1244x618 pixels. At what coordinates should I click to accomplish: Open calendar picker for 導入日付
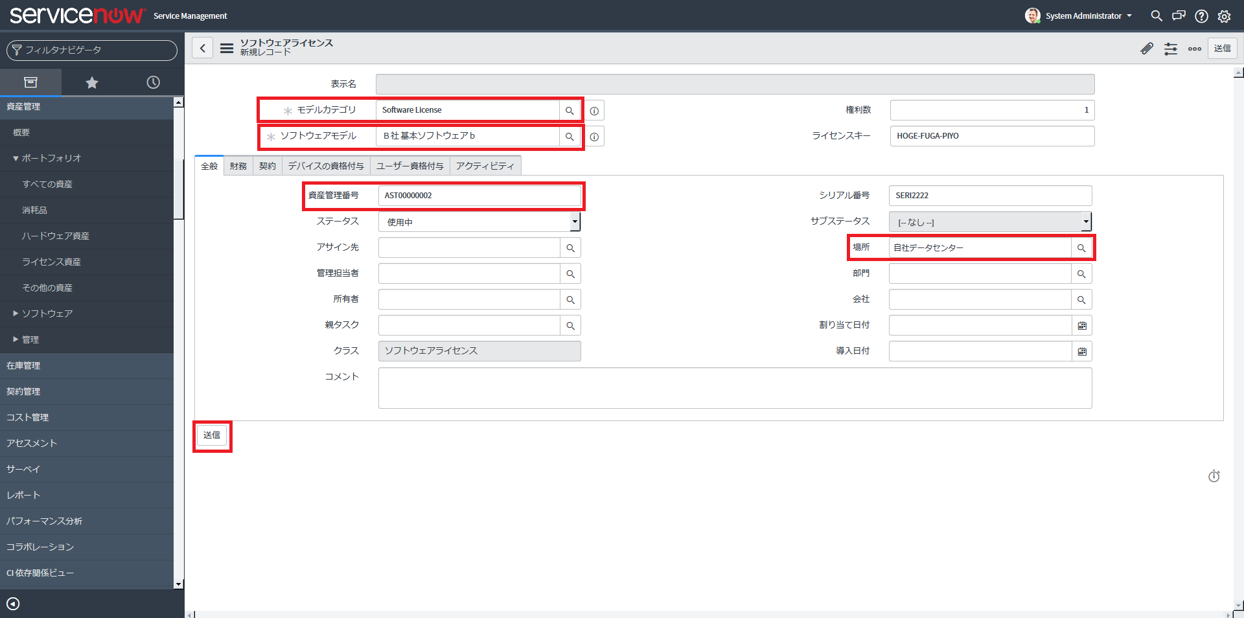coord(1082,351)
